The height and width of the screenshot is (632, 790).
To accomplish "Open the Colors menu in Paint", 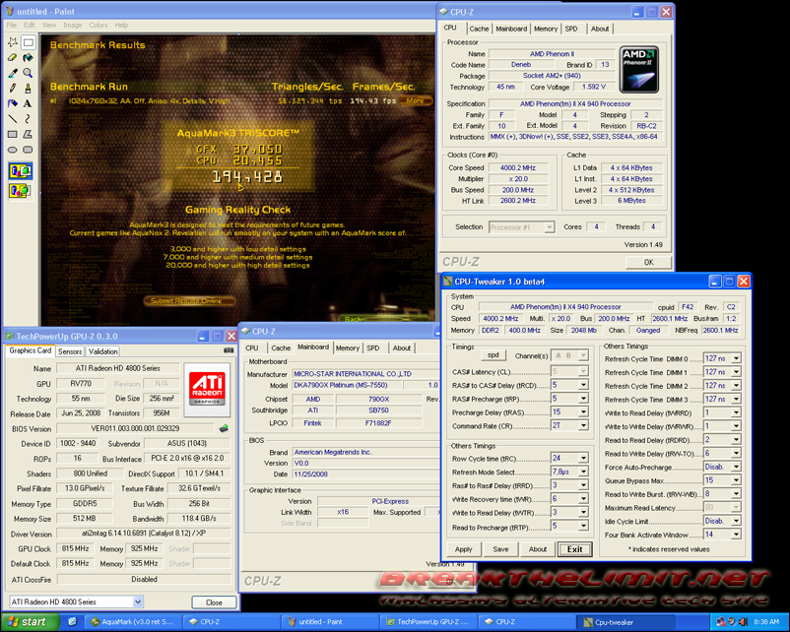I will [99, 26].
